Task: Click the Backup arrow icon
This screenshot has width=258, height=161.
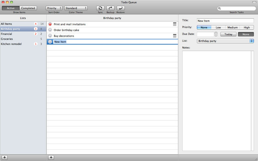Action: (x=110, y=8)
